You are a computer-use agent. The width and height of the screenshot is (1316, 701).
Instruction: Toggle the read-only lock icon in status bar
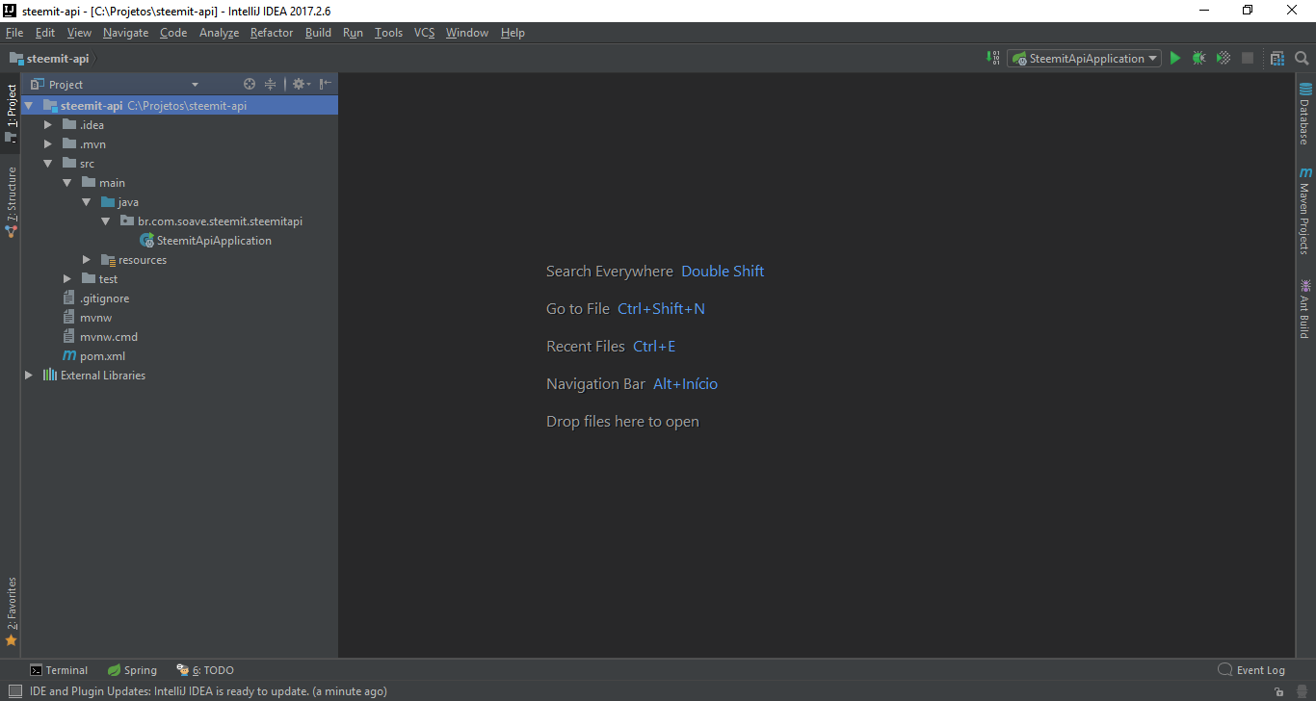tap(1277, 691)
